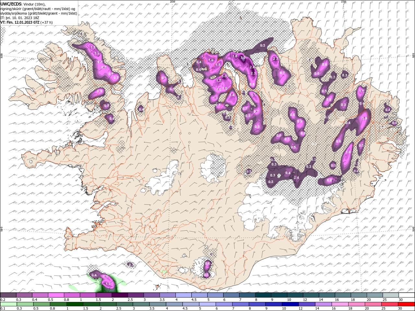This screenshot has width=415, height=311.
Task: Click the '0.2' label in the top legend row
Action: (x=3, y=300)
